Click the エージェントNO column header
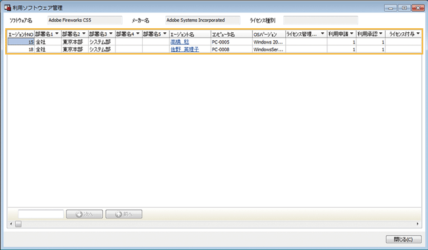 (21, 34)
